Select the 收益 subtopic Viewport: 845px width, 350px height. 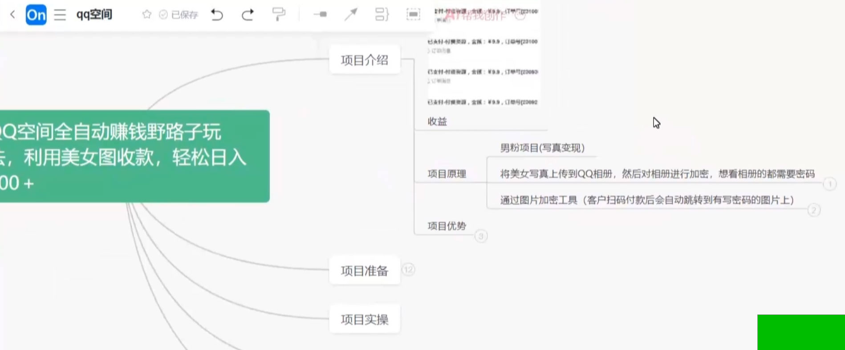[x=437, y=121]
